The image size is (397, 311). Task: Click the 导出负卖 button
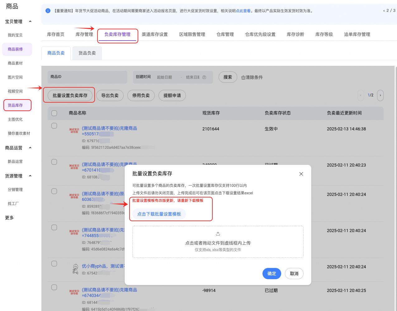pos(110,95)
